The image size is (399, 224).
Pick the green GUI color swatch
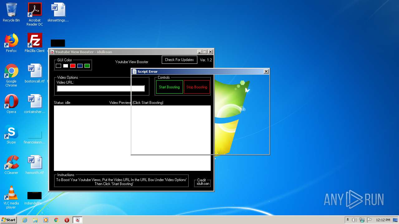point(87,66)
